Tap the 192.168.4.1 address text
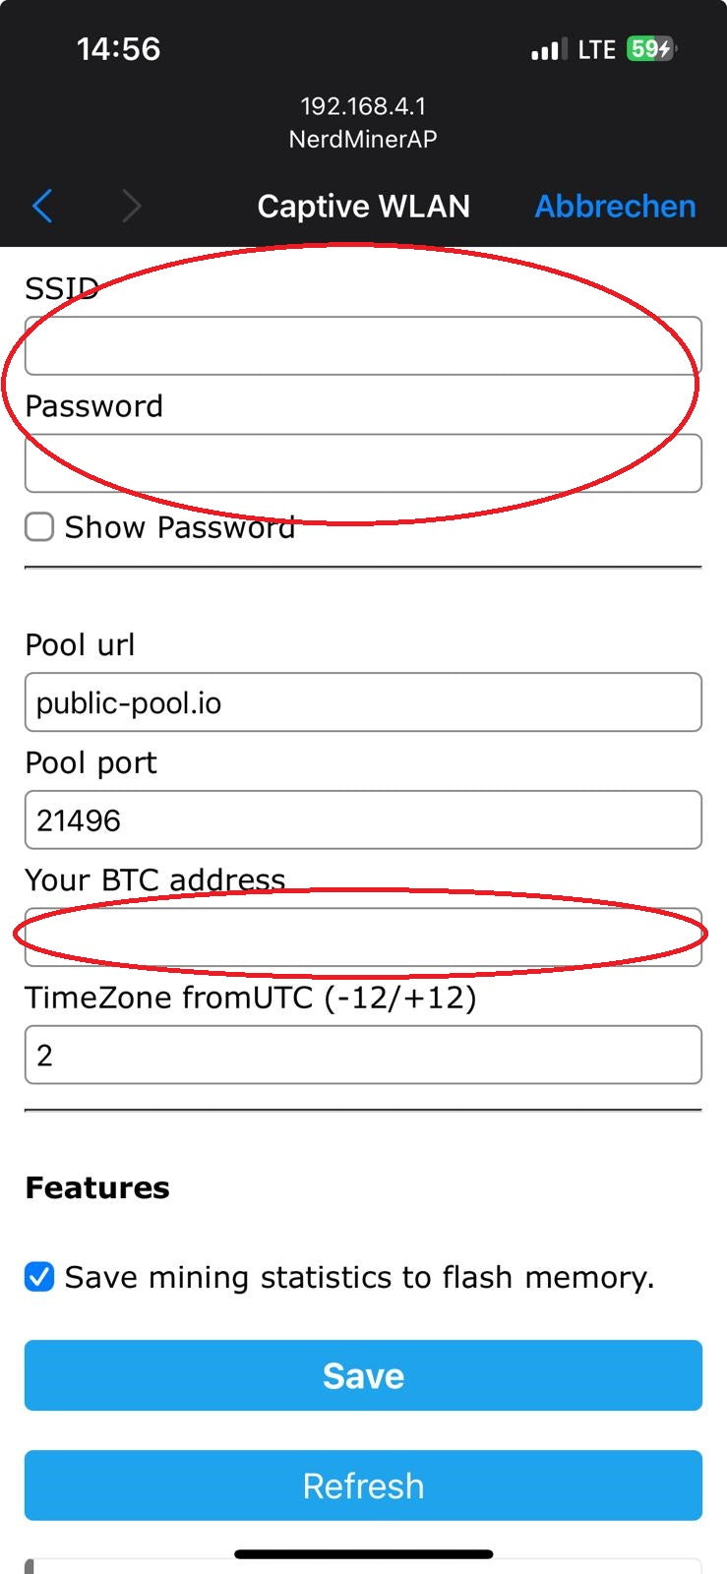Screen dimensions: 727x1574 (363, 106)
